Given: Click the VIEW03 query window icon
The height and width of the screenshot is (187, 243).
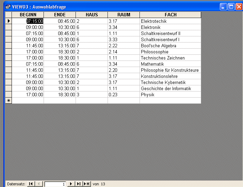Looking at the screenshot, I should click(x=8, y=7).
